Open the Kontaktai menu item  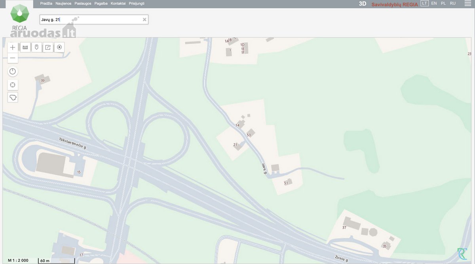118,3
